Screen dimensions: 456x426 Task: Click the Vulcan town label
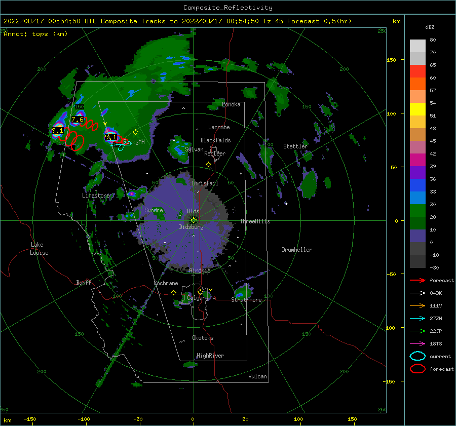point(258,376)
